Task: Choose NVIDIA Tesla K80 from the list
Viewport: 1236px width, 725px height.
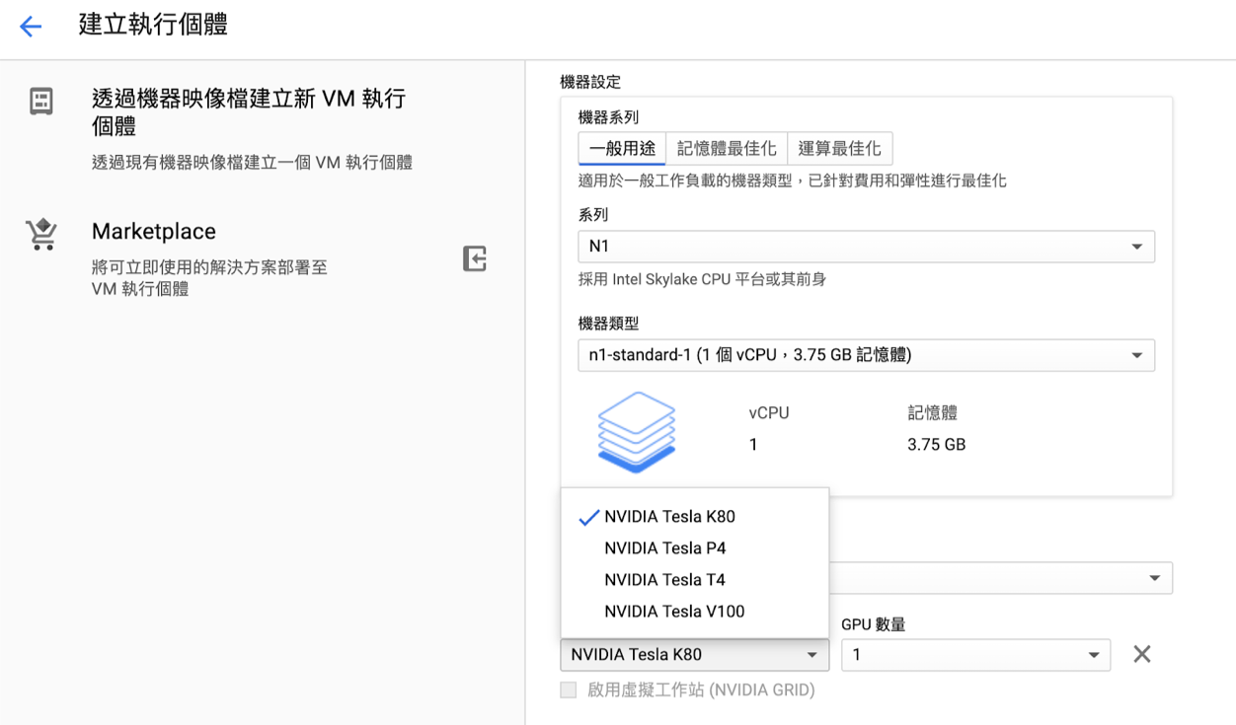Action: [694, 517]
